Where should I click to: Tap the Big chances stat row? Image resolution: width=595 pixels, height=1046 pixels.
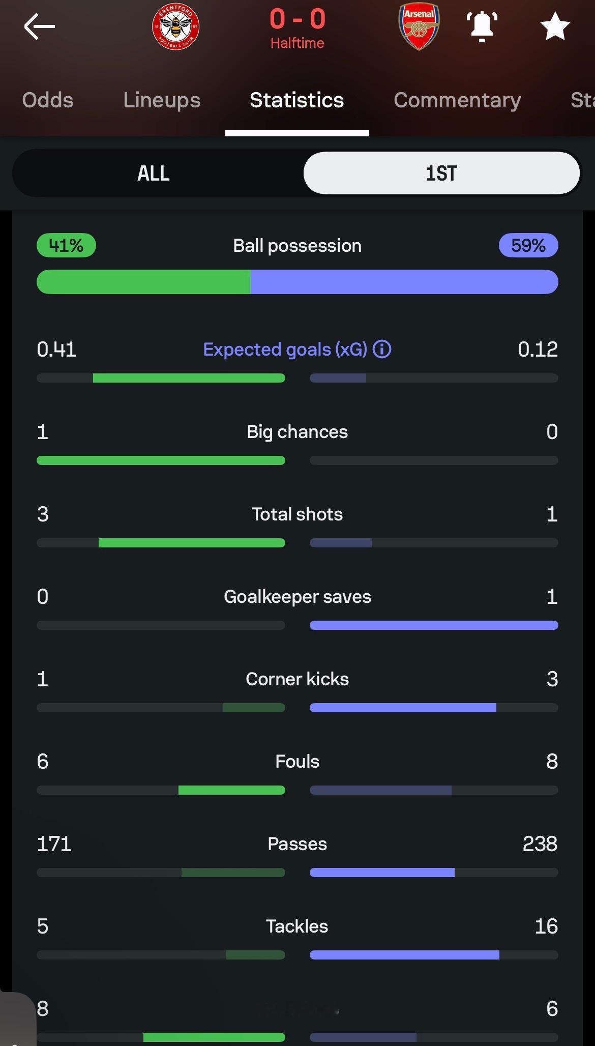tap(297, 432)
